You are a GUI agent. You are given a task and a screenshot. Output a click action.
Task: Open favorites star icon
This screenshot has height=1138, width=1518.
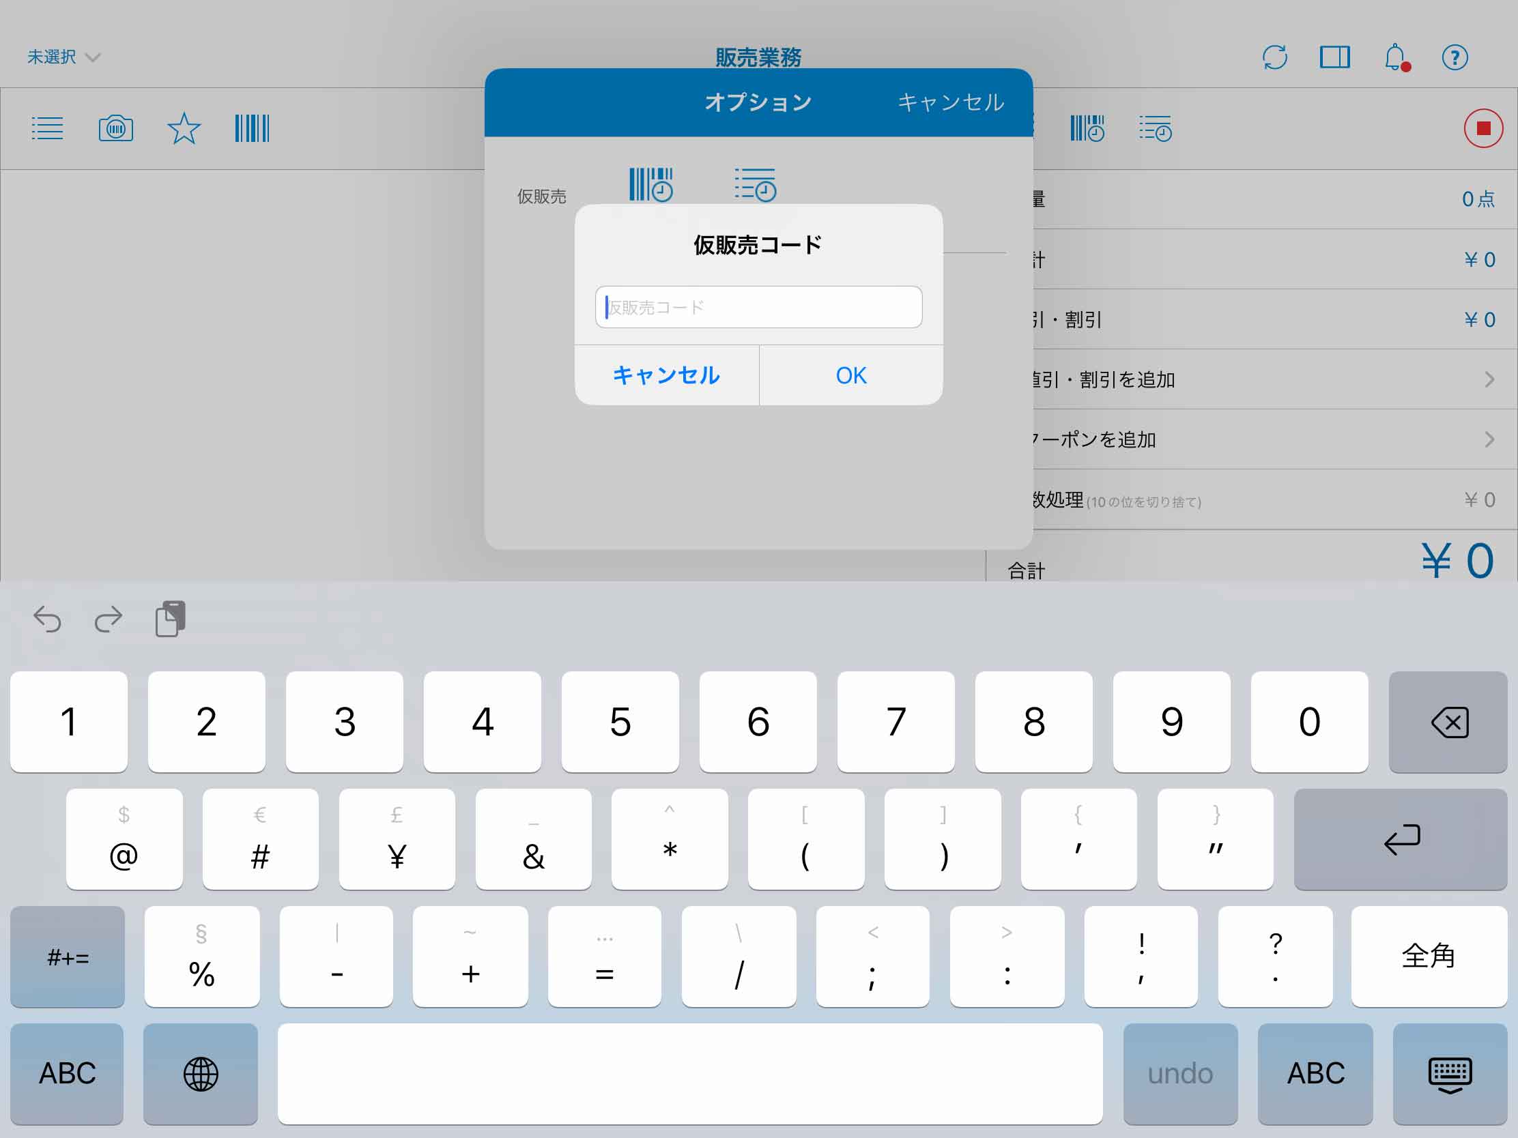point(184,128)
